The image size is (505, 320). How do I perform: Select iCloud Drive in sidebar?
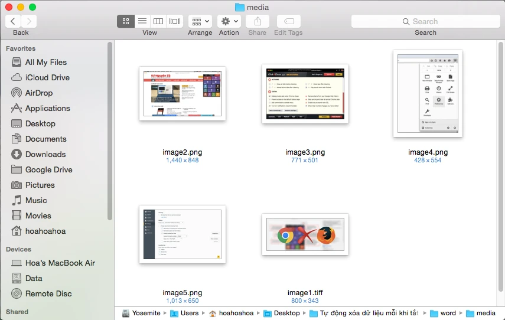pyautogui.click(x=47, y=77)
